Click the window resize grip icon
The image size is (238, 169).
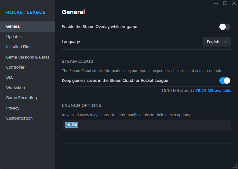point(235,166)
